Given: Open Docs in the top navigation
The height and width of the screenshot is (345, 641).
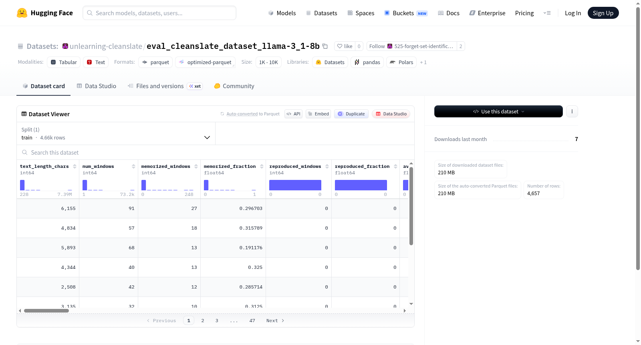Looking at the screenshot, I should click(x=448, y=13).
